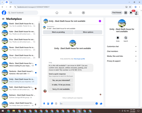The image size is (142, 113).
Task: Open the emoji picker in message box
Action: tap(97, 104)
